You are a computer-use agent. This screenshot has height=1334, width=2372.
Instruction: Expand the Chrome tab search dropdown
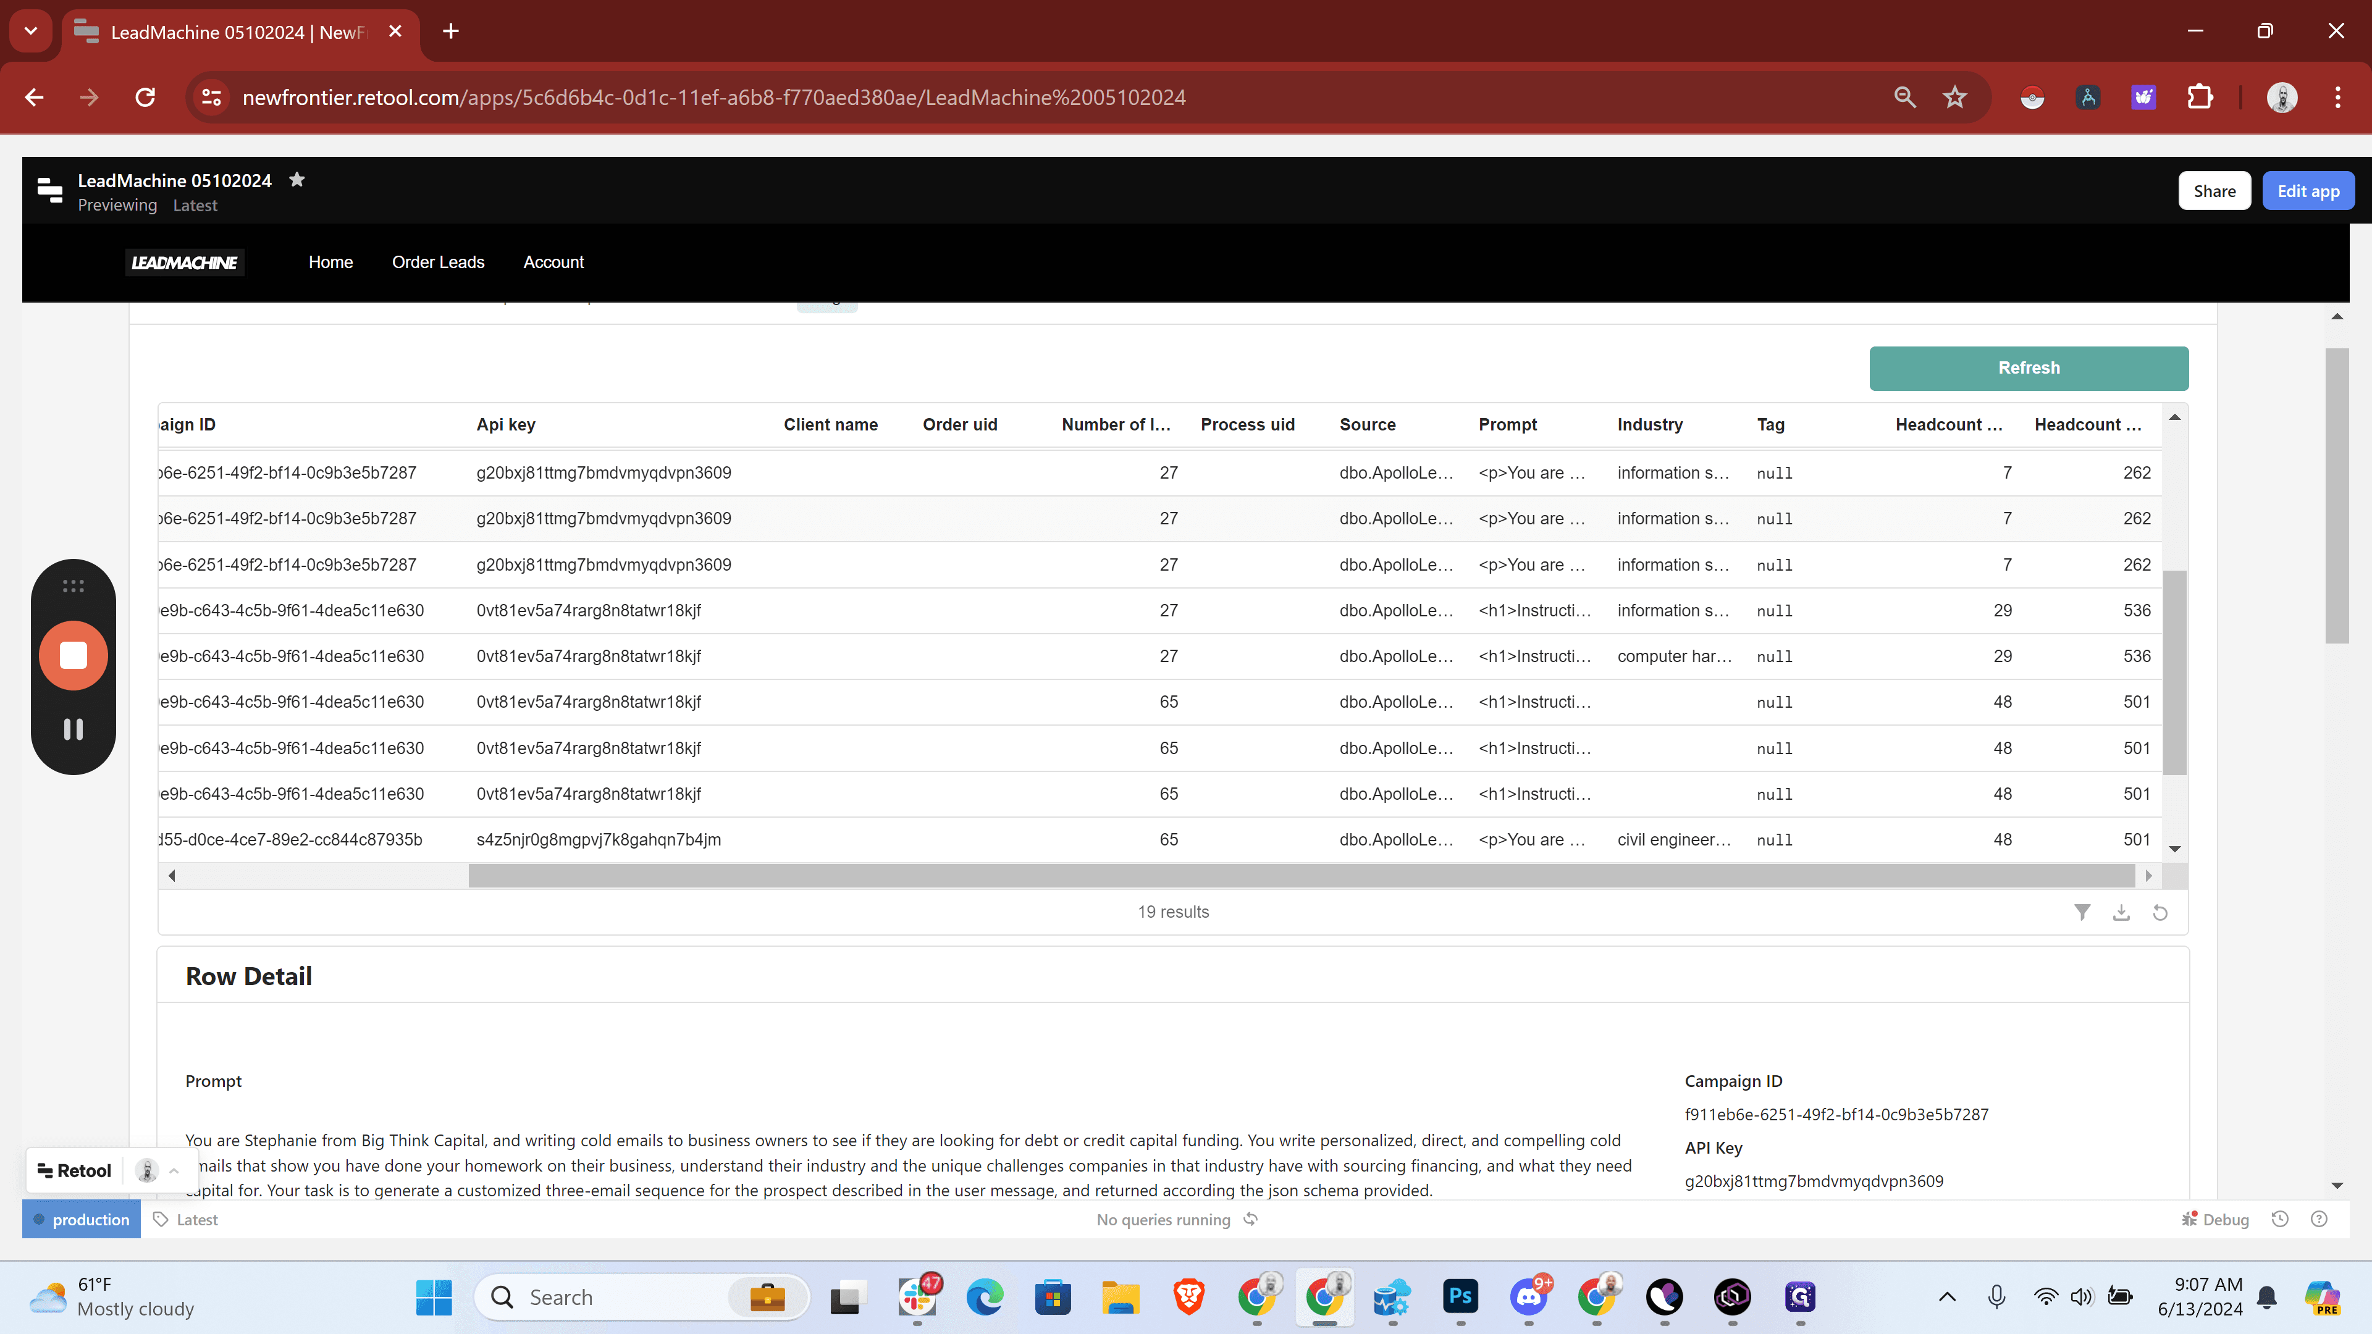tap(30, 31)
